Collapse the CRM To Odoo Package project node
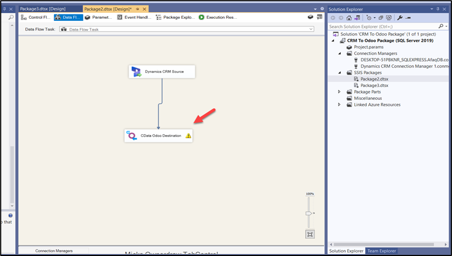This screenshot has height=256, width=452. tap(333, 41)
